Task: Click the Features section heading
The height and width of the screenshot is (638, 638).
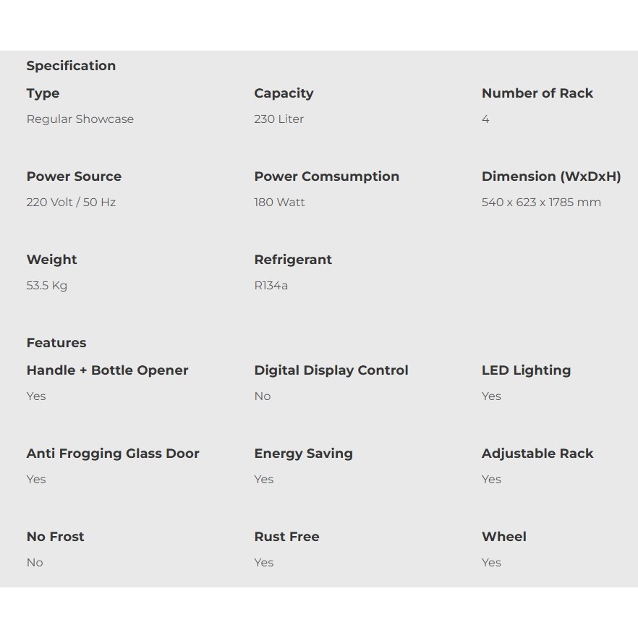Action: (56, 343)
